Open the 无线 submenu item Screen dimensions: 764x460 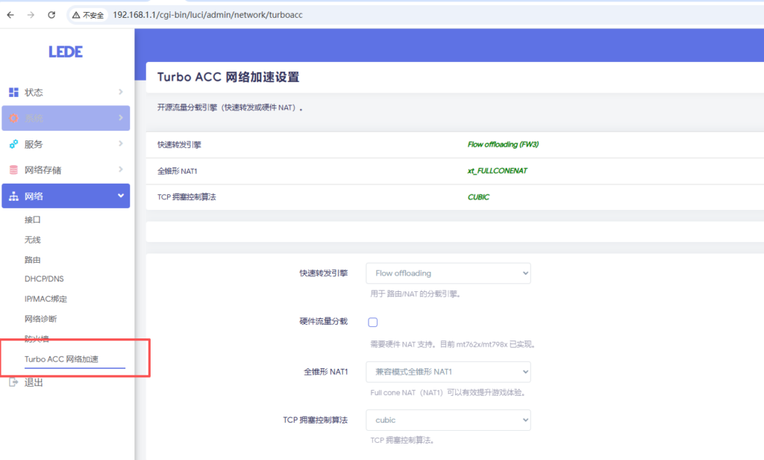(x=33, y=240)
